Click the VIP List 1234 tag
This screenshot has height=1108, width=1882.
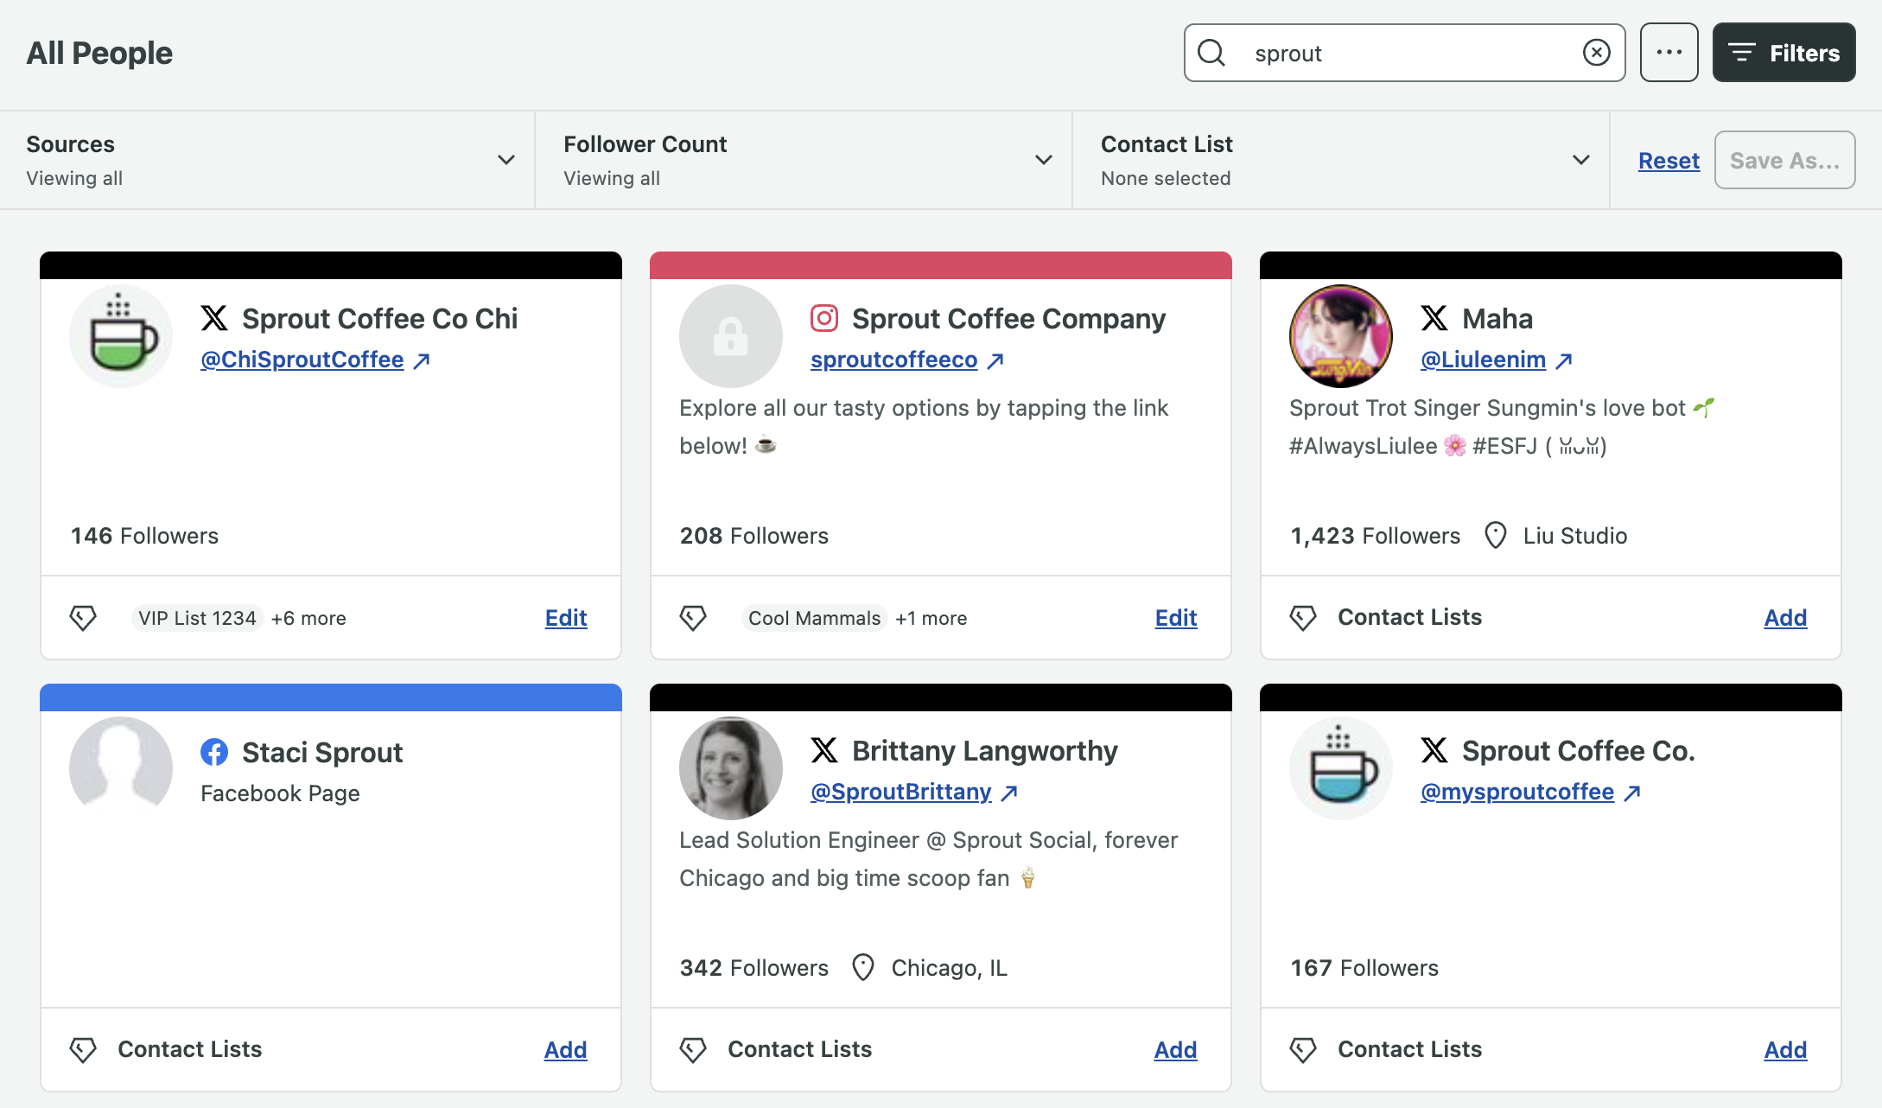[197, 618]
